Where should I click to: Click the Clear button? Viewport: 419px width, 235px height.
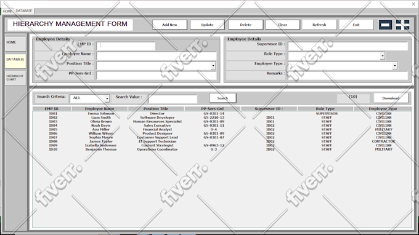coord(282,25)
